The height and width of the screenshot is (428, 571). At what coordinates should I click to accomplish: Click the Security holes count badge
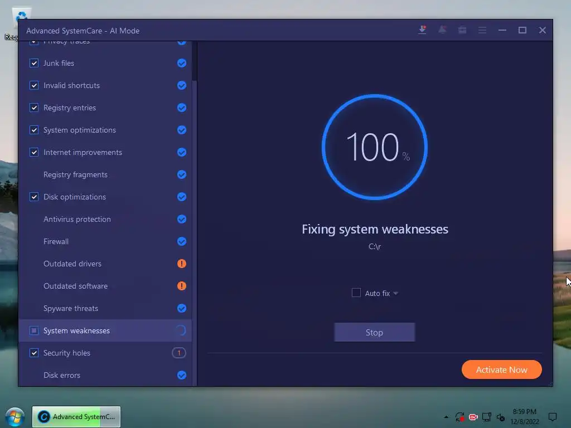point(179,353)
